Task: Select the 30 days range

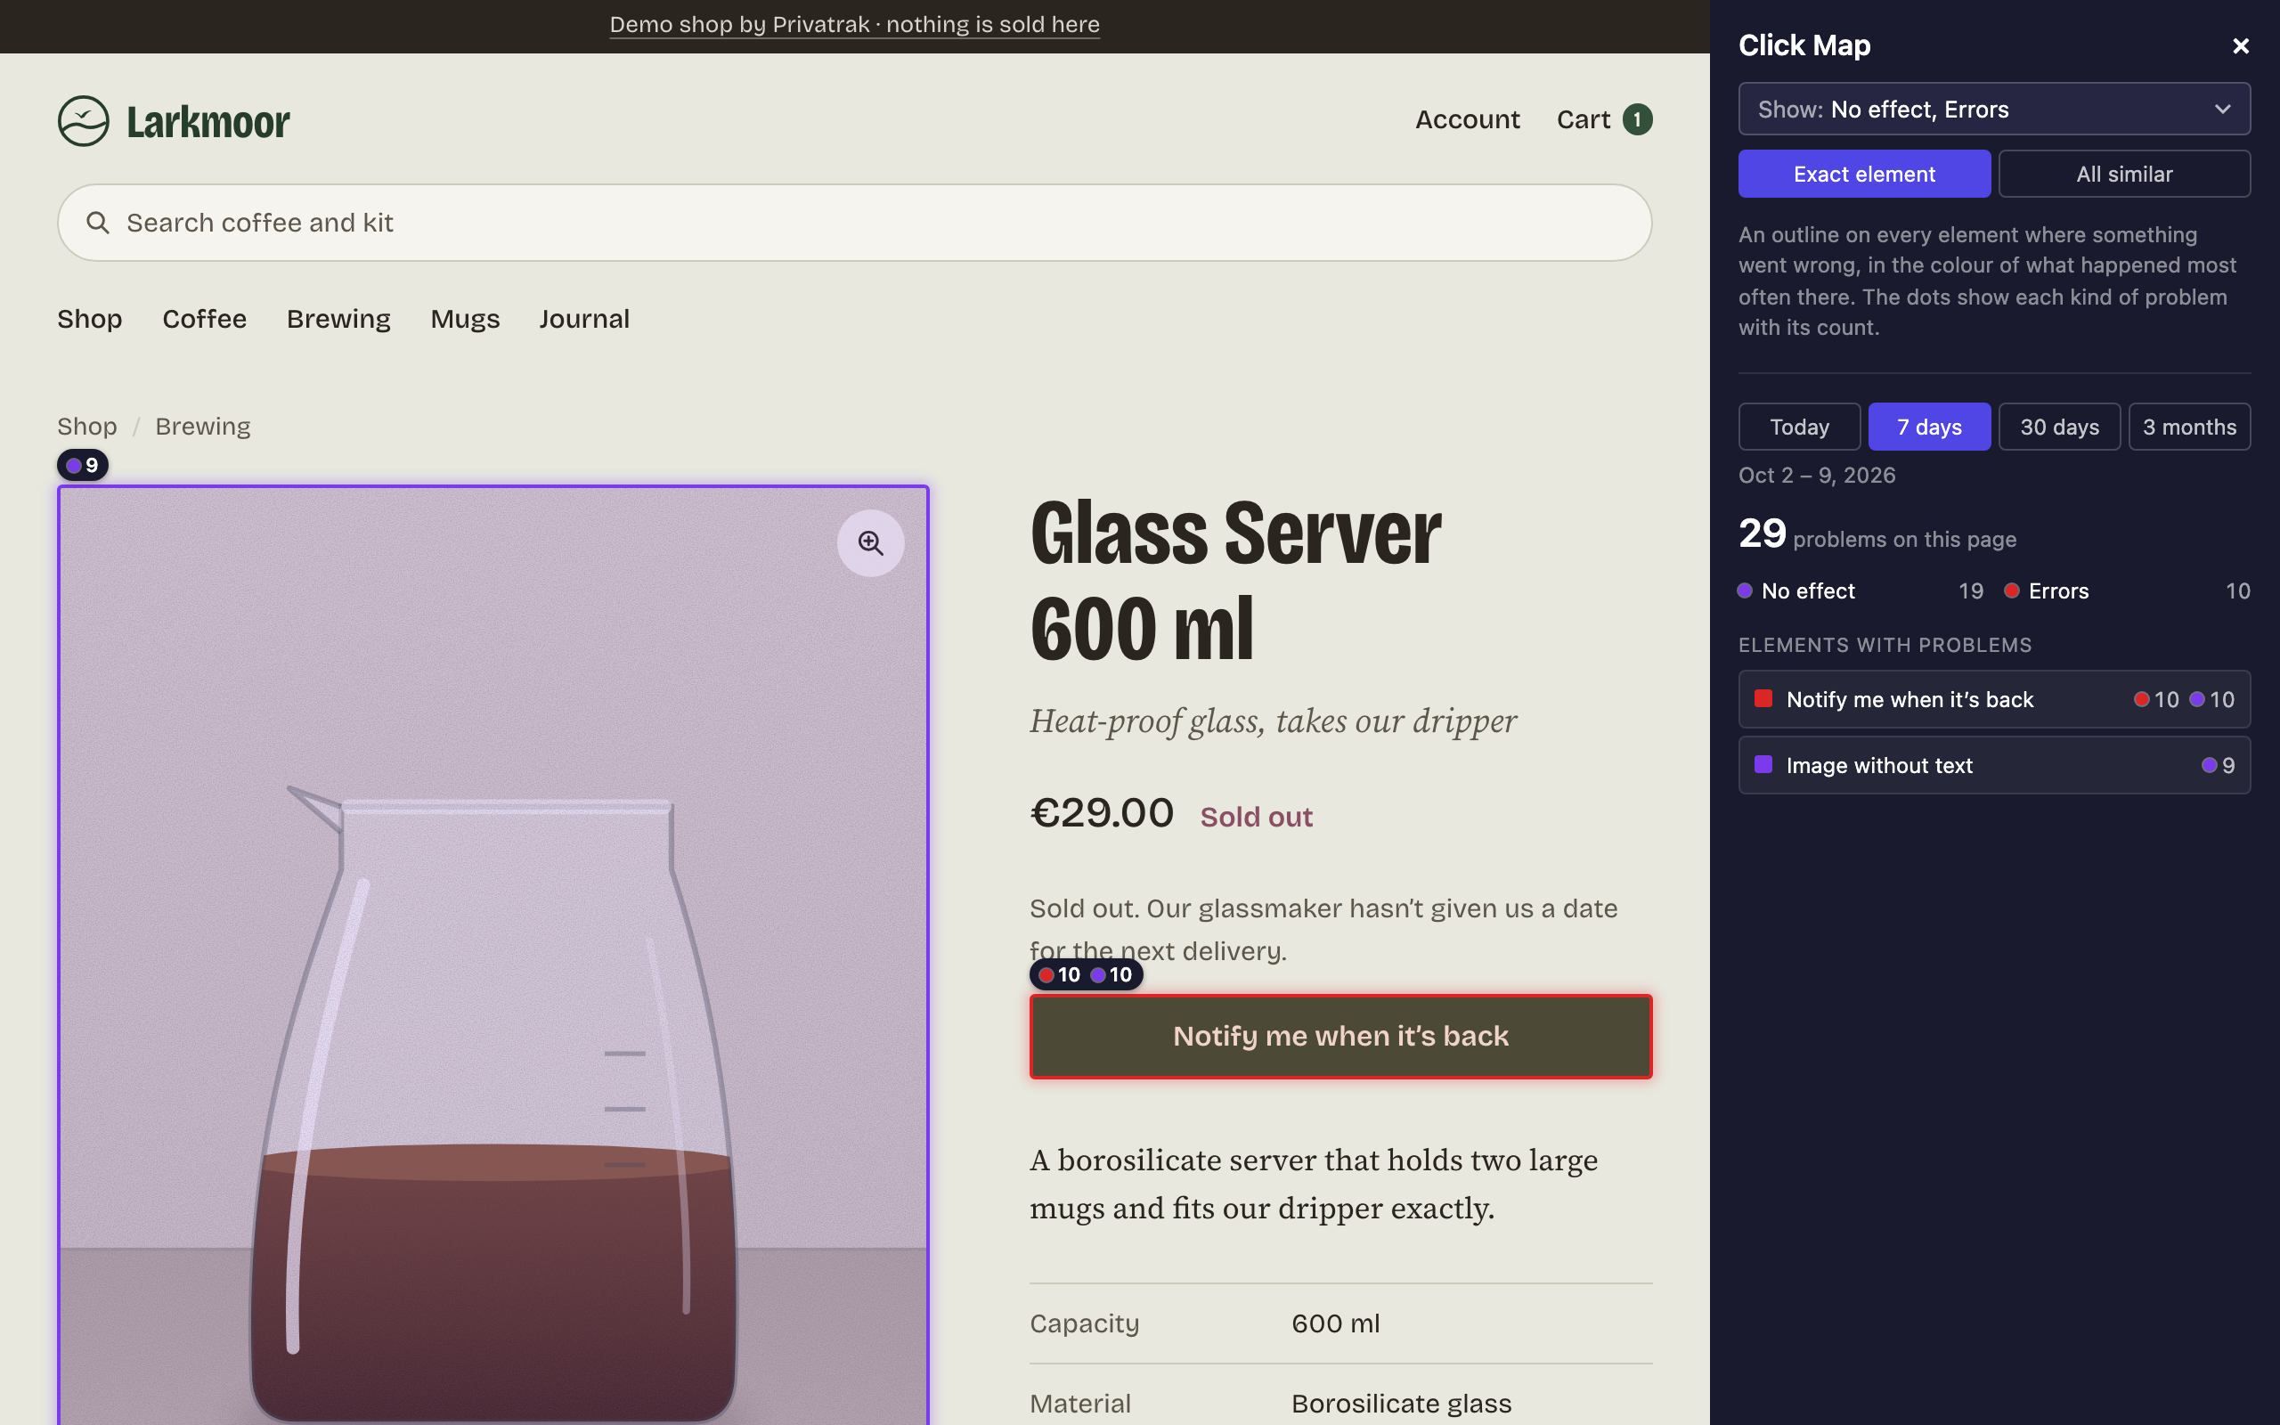Action: [x=2058, y=427]
